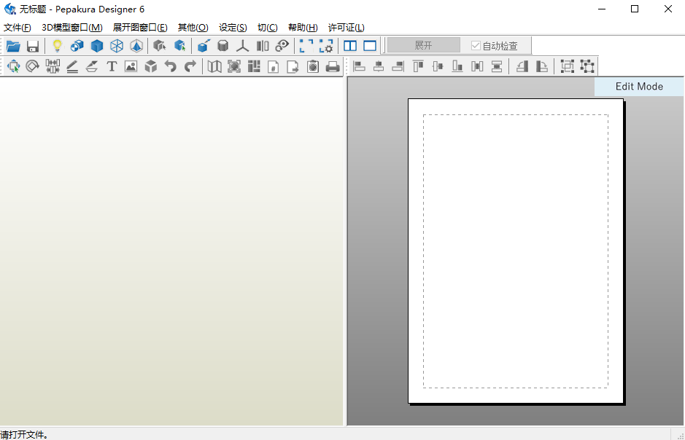
Task: Open the 其他(O) menu
Action: click(x=193, y=28)
